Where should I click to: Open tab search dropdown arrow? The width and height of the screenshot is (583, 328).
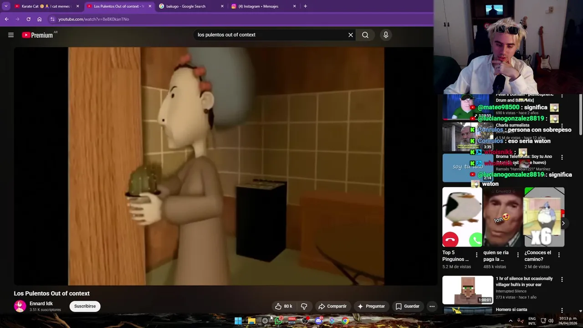[x=6, y=6]
